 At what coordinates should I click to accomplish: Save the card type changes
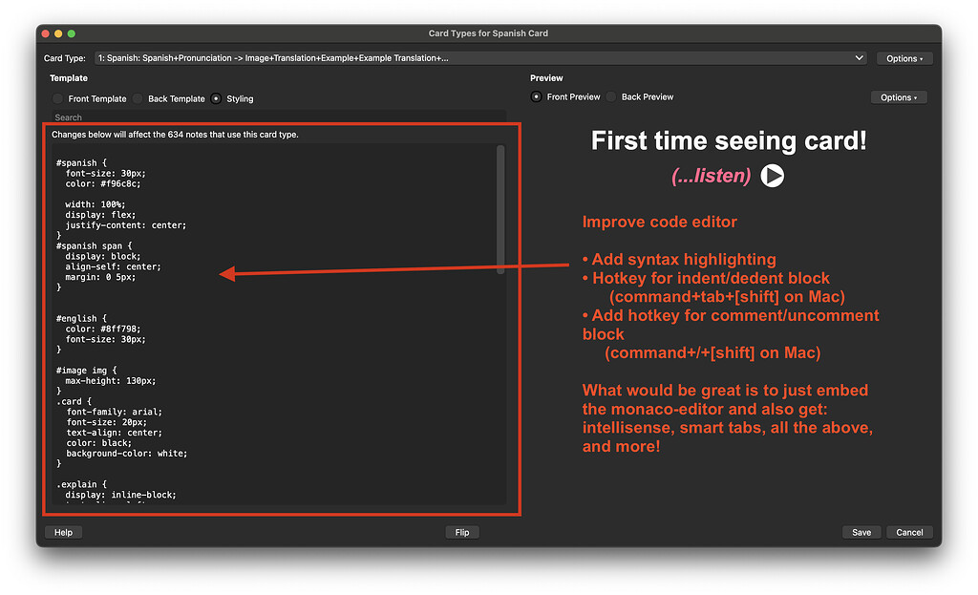[x=861, y=532]
